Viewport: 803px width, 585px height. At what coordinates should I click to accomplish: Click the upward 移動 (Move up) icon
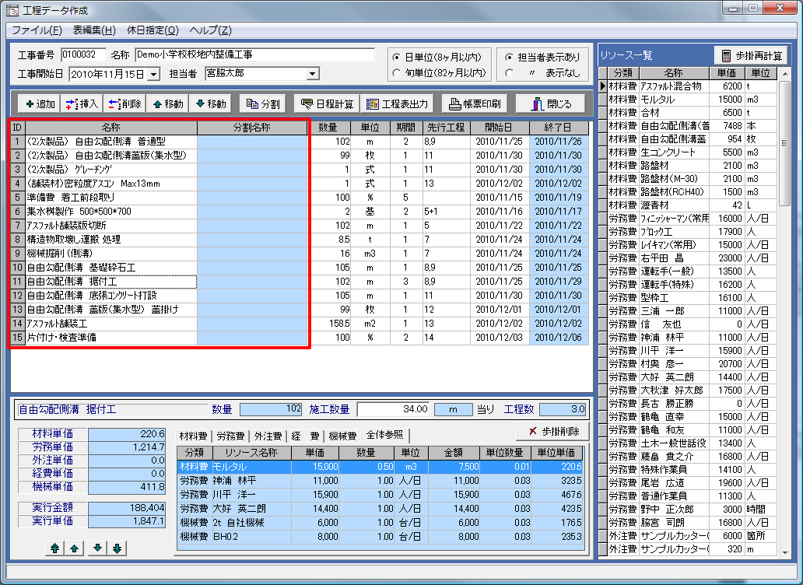coord(170,105)
